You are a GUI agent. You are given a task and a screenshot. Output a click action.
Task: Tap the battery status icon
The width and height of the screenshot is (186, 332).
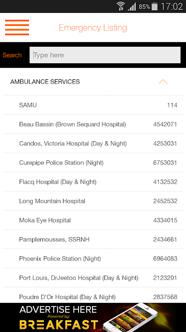(154, 6)
